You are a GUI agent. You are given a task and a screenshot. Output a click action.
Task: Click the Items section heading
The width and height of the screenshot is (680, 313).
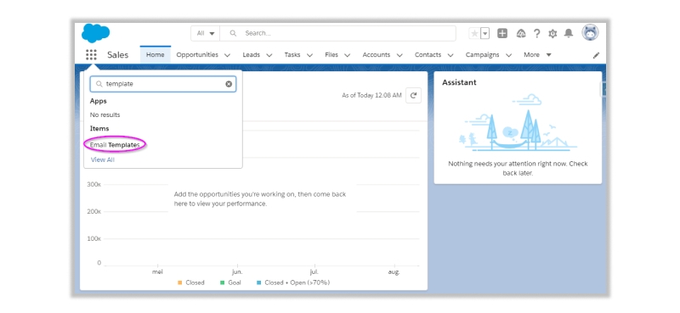pyautogui.click(x=99, y=129)
